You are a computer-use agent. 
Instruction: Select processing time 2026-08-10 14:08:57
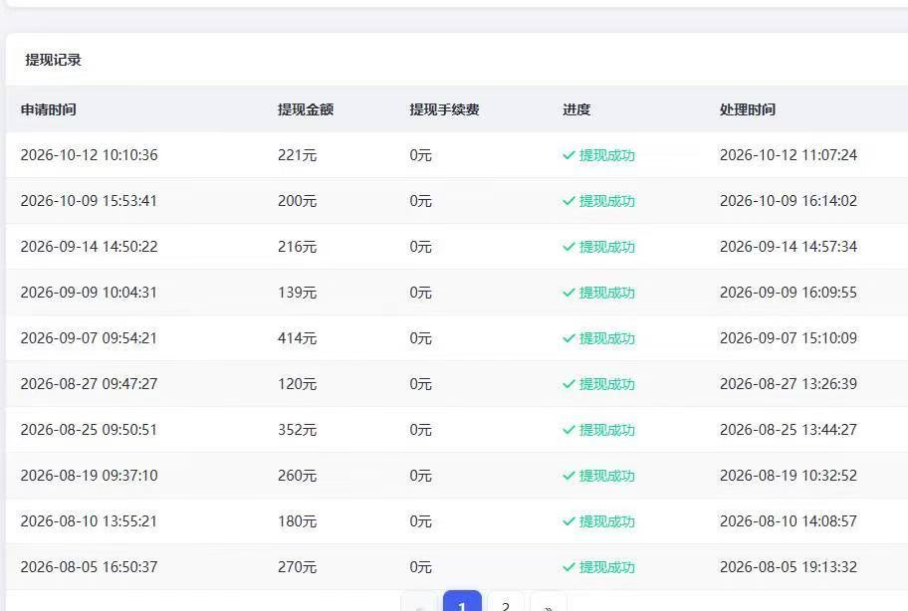click(789, 520)
